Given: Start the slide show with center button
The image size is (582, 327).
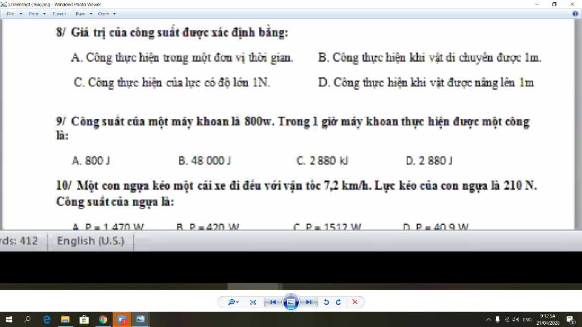Looking at the screenshot, I should tap(291, 302).
